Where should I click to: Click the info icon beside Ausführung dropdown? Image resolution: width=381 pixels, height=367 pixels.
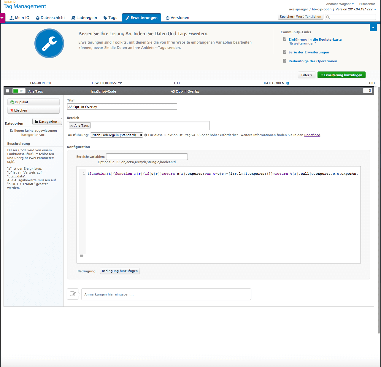pyautogui.click(x=146, y=135)
